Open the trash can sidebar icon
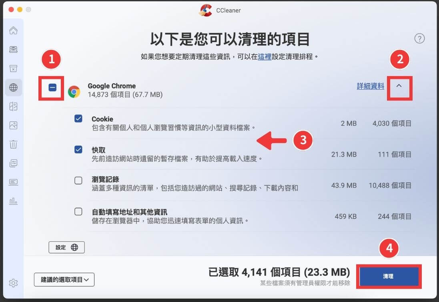Image resolution: width=439 pixels, height=302 pixels. [13, 144]
